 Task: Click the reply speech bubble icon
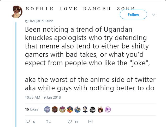(28, 122)
